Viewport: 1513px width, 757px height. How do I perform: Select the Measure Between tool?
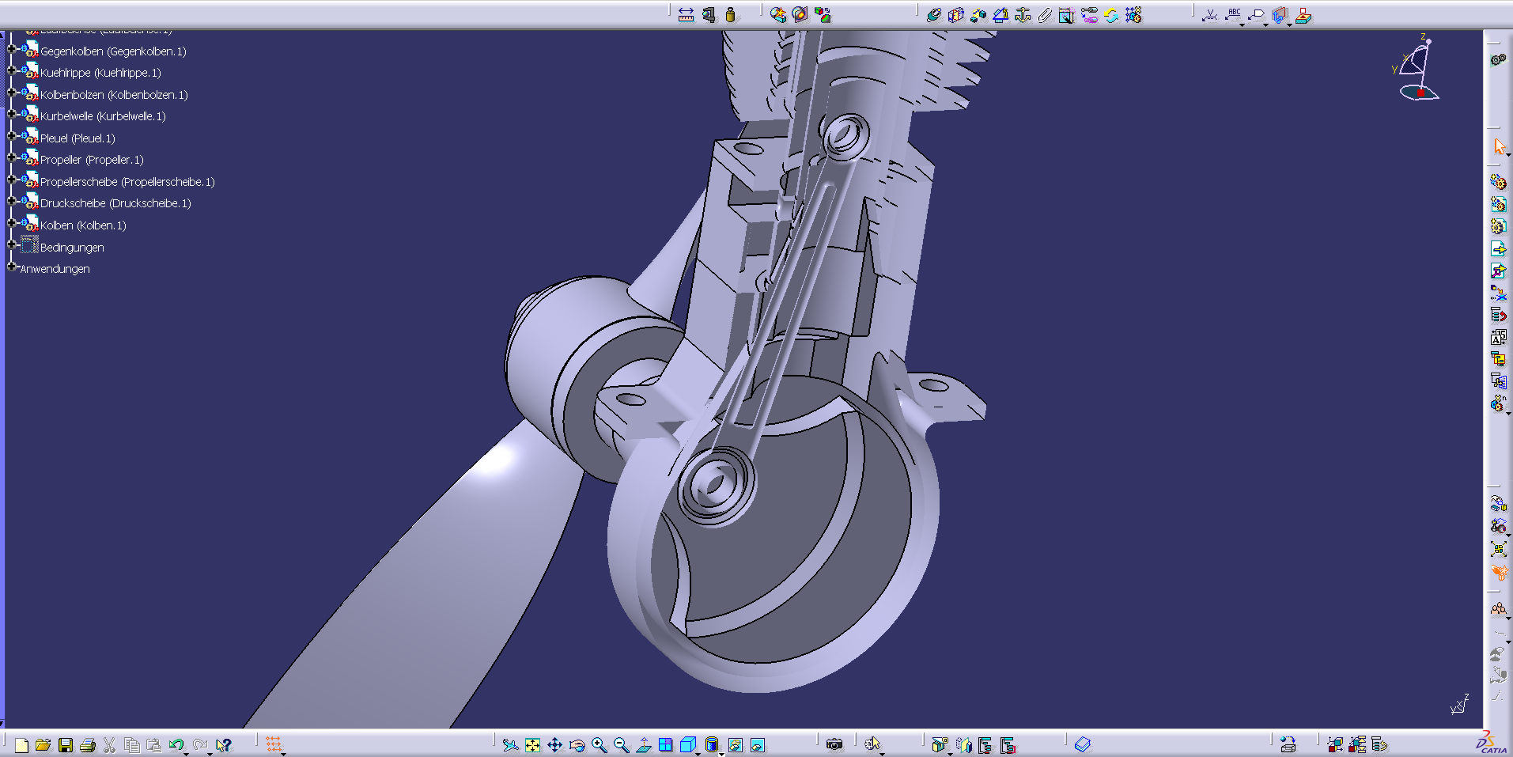[x=686, y=14]
